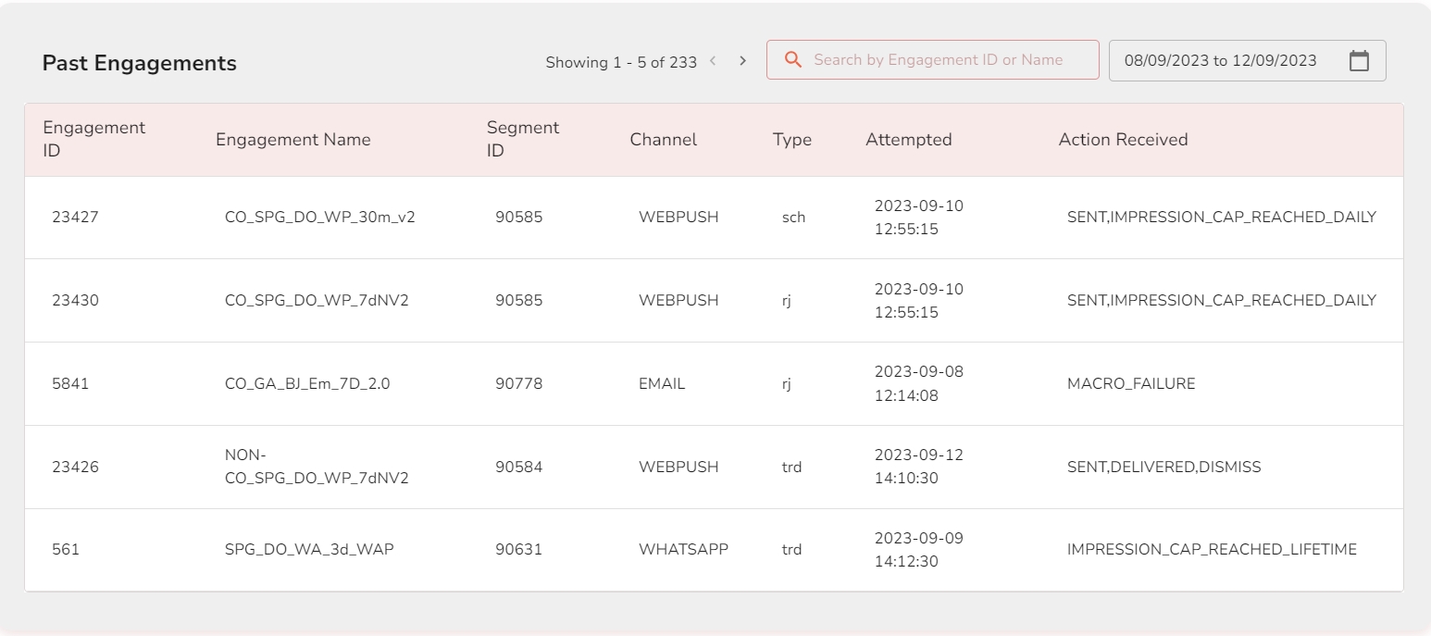Click the Engagement Name column header
1431x636 pixels.
point(292,140)
